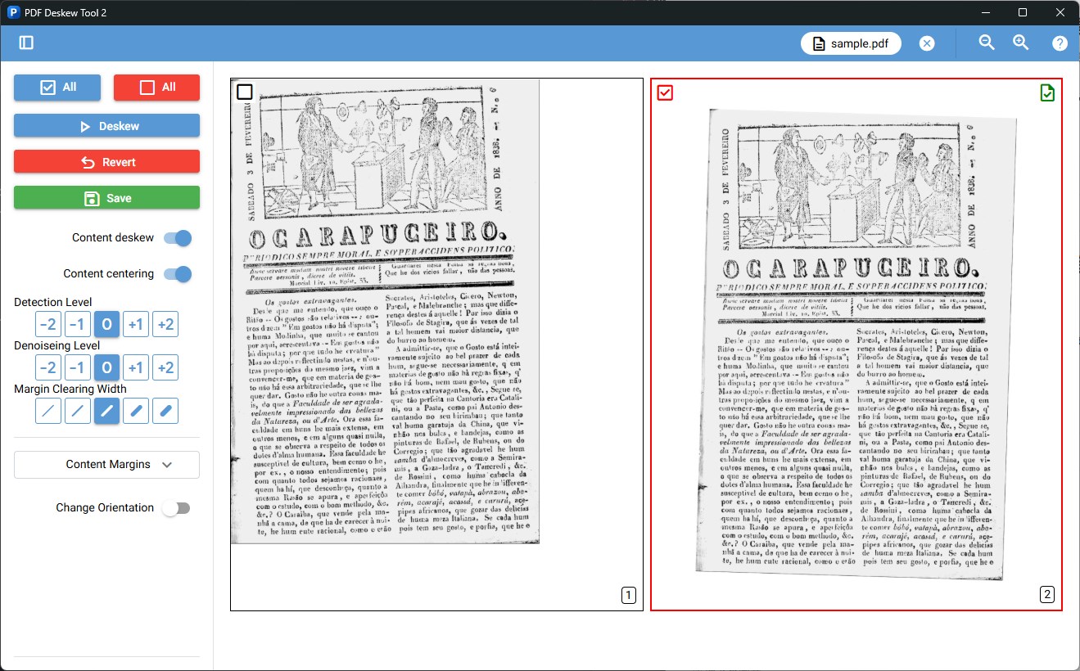Collapse the left sidebar panel
The height and width of the screenshot is (671, 1080).
tap(25, 43)
